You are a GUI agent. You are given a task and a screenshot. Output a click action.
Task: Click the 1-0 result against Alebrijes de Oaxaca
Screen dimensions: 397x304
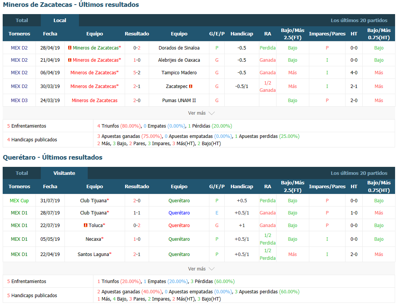[x=137, y=60]
